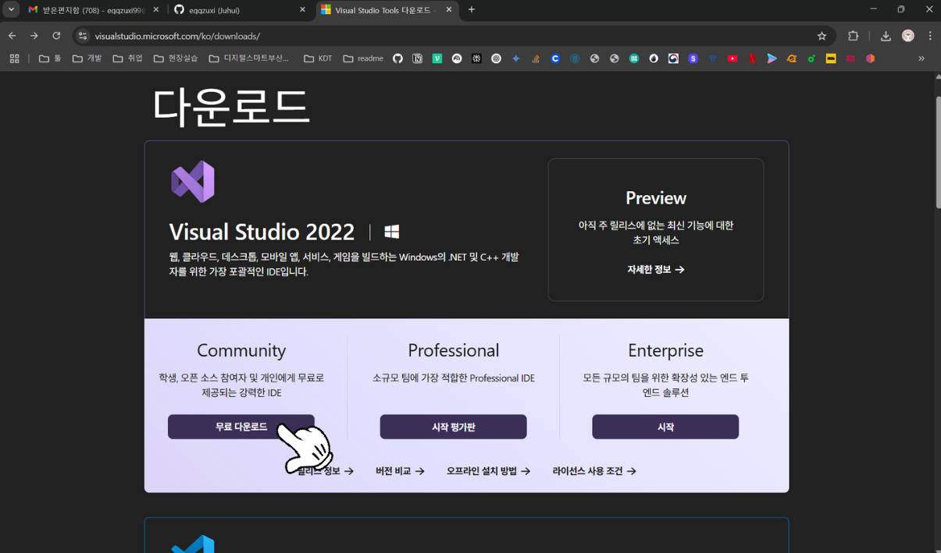Open the Netflix bookmark icon
This screenshot has height=553, width=941.
point(752,58)
